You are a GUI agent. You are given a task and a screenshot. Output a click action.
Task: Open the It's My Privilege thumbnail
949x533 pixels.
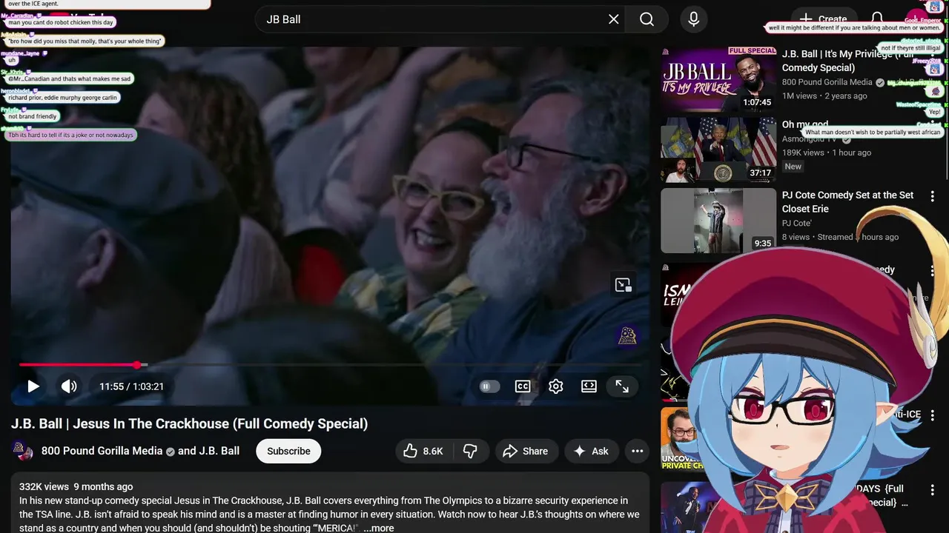pyautogui.click(x=718, y=79)
